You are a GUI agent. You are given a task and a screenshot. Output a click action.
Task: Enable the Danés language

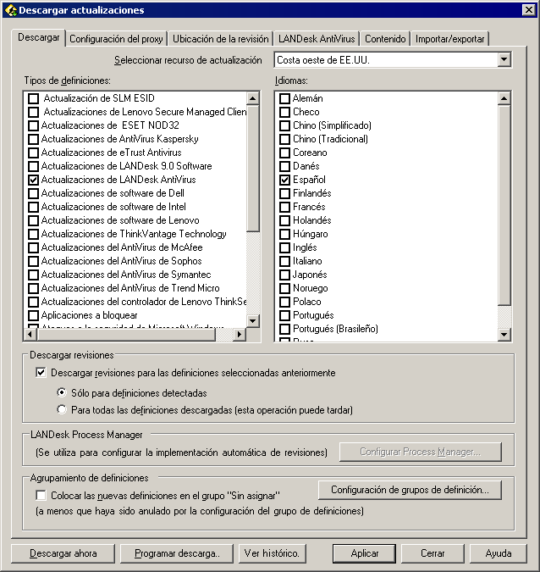click(284, 166)
